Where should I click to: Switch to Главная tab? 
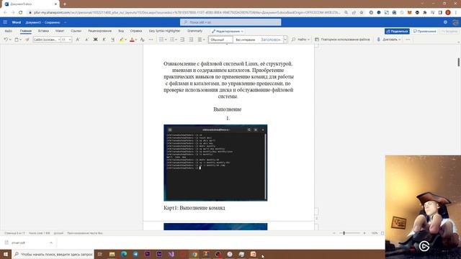[x=26, y=31]
